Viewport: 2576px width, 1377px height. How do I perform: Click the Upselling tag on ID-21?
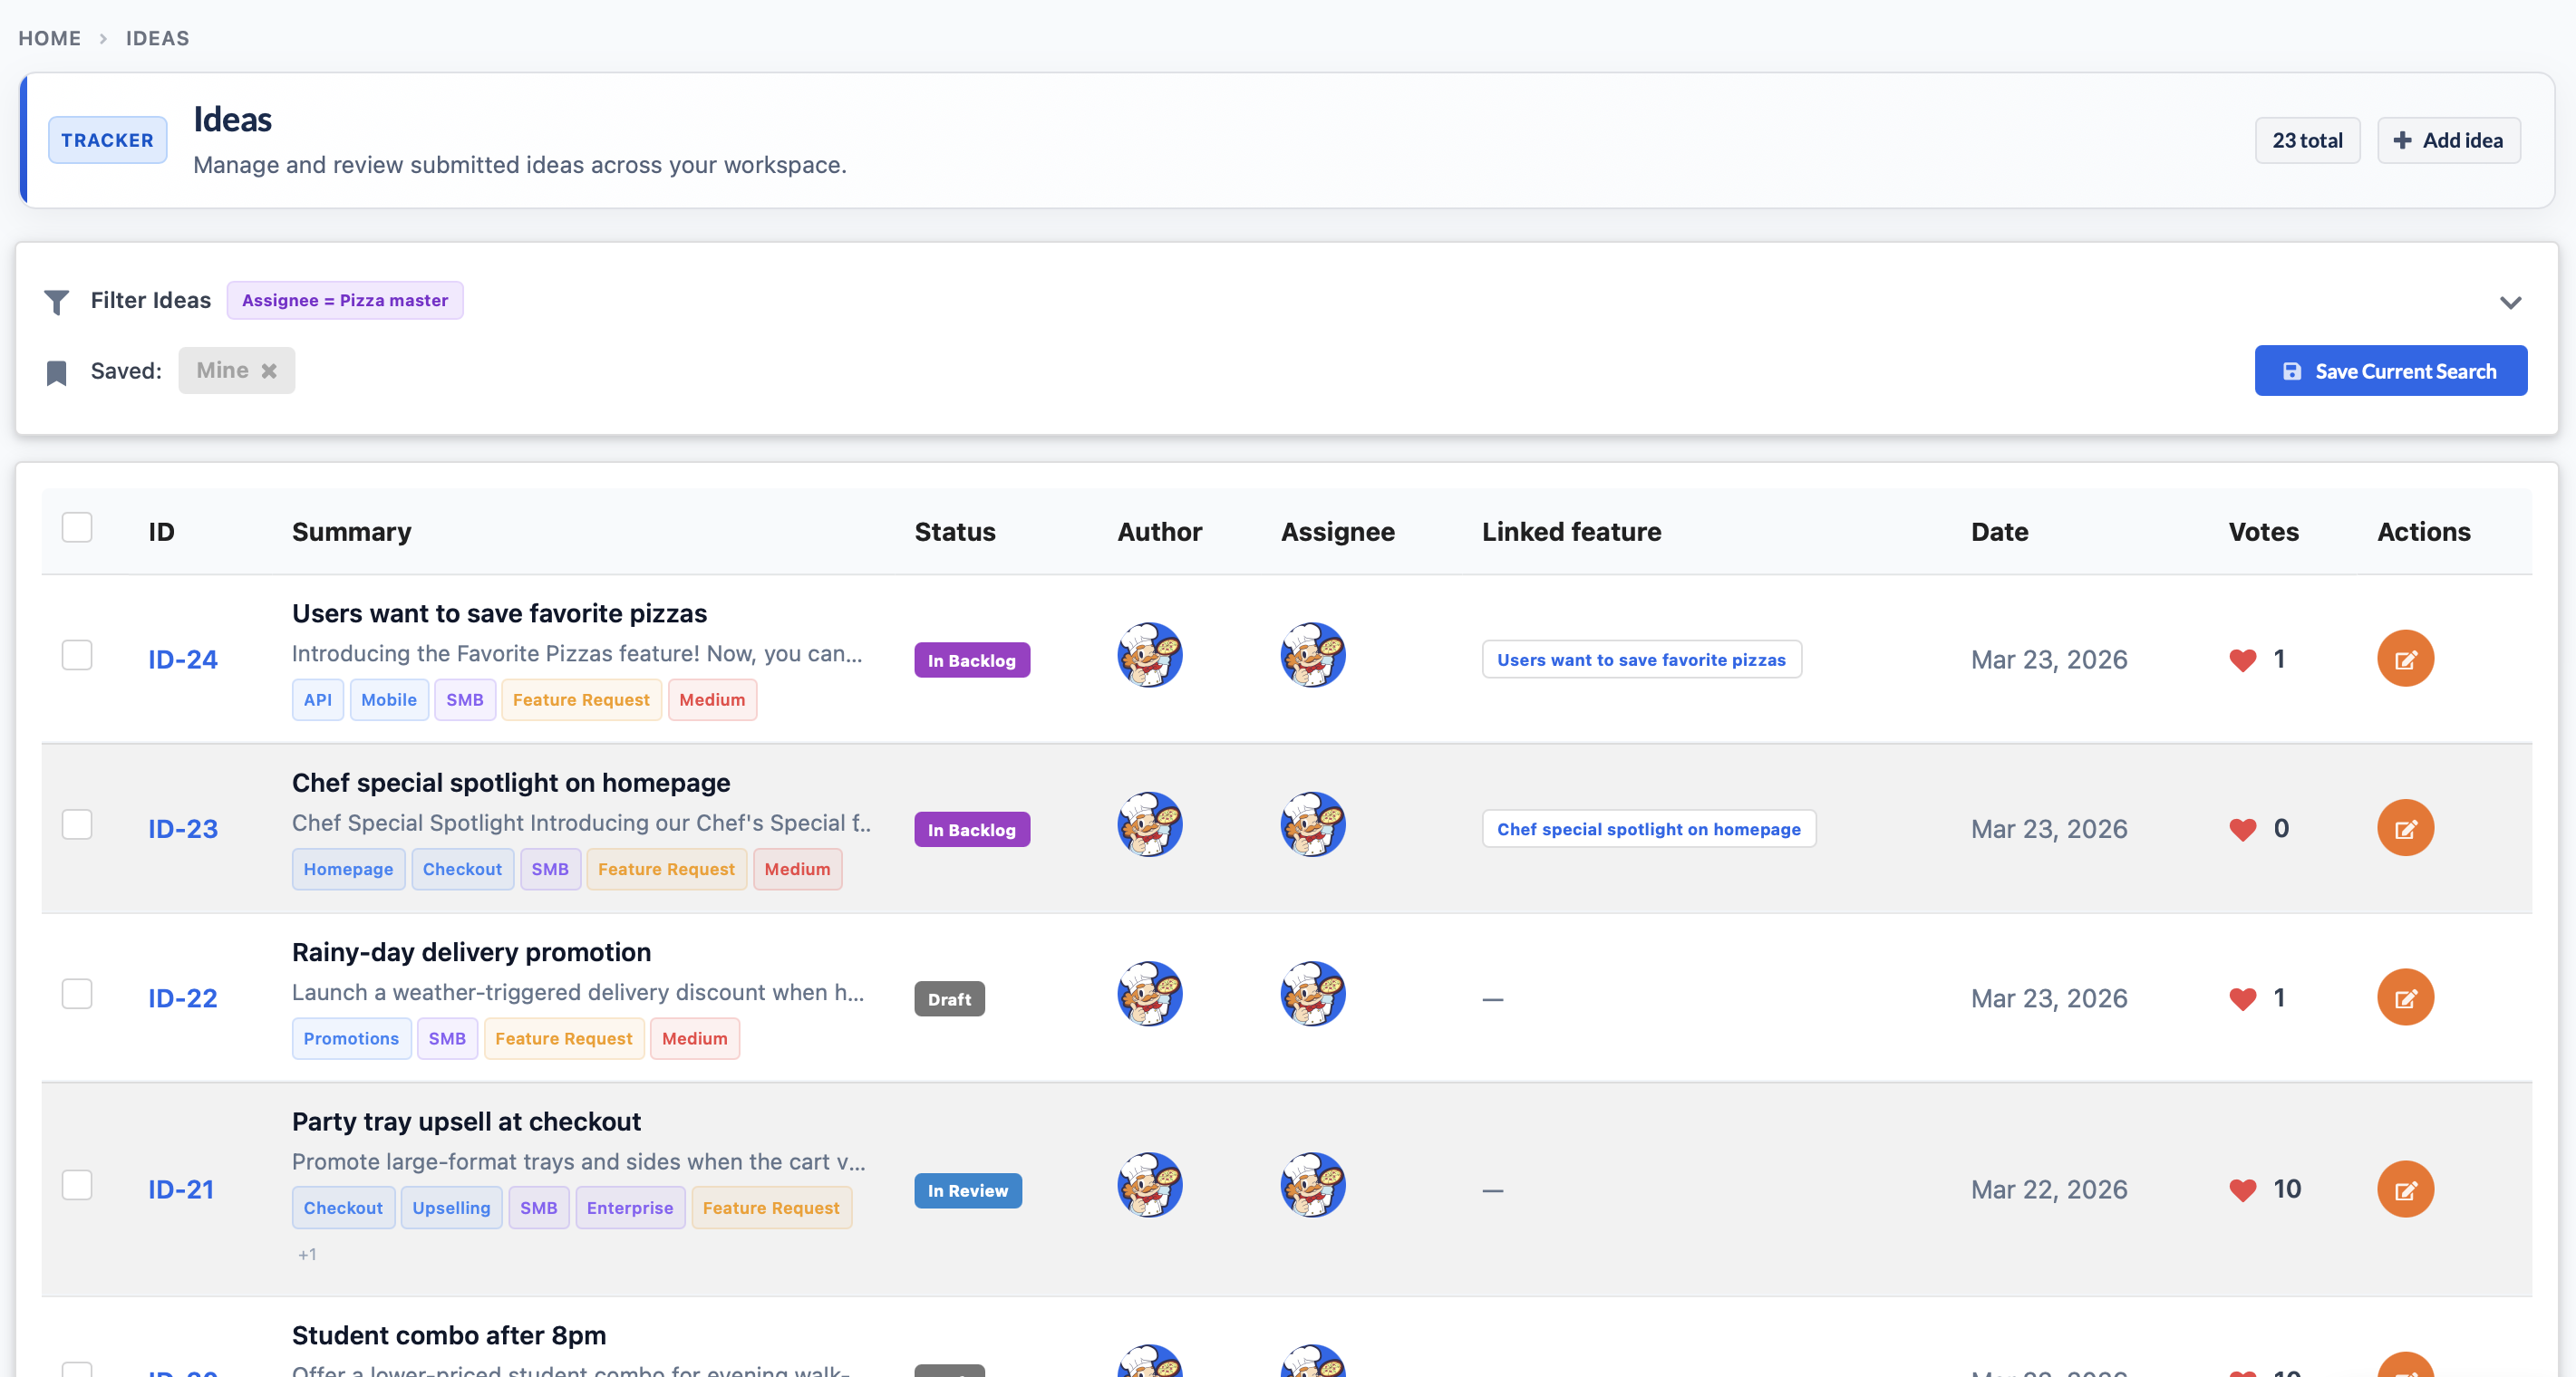451,1208
